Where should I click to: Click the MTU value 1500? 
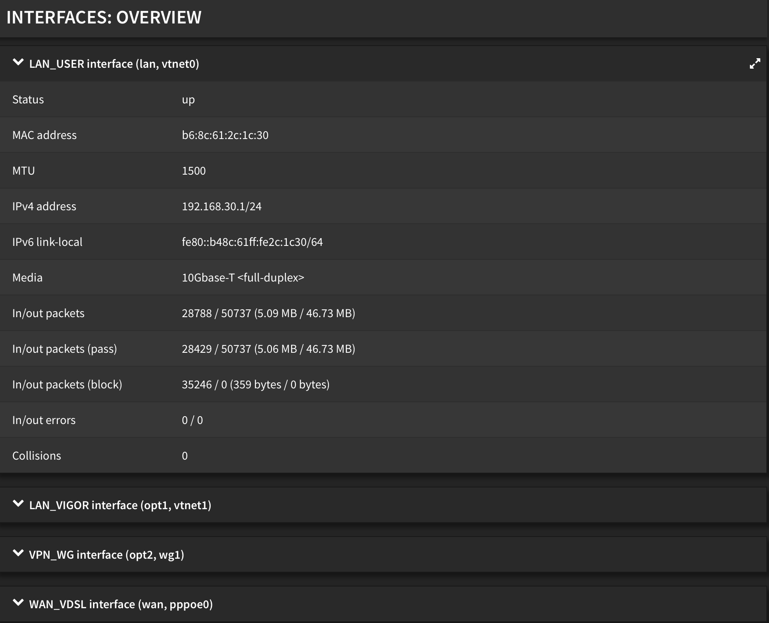194,170
